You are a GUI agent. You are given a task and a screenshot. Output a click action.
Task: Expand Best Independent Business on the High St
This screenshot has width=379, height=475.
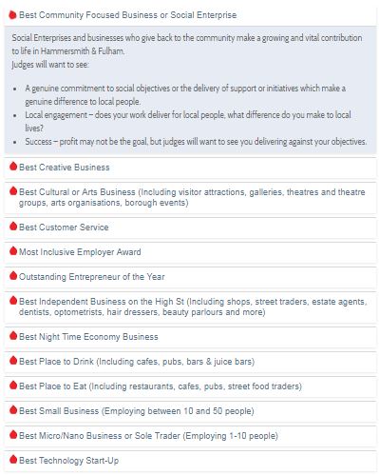(190, 307)
